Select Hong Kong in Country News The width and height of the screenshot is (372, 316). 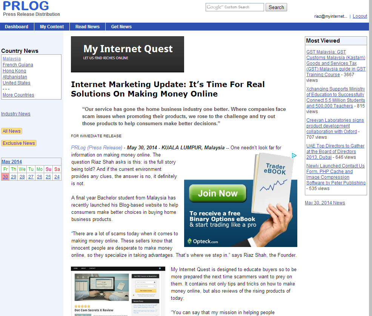14,71
